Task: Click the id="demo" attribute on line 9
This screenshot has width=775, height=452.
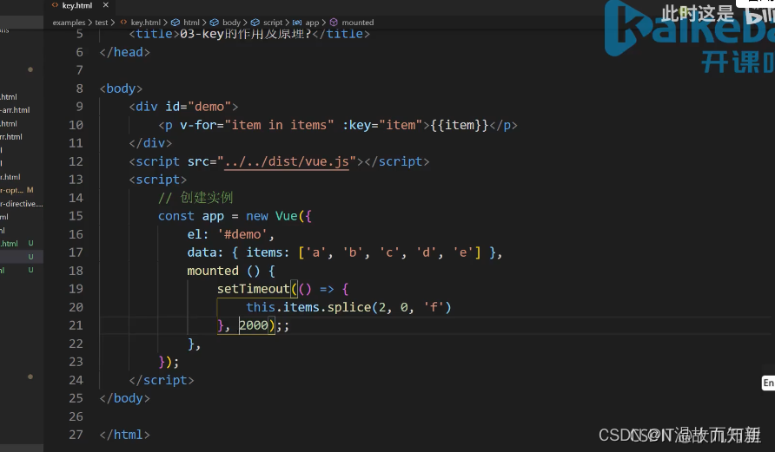Action: pyautogui.click(x=198, y=107)
